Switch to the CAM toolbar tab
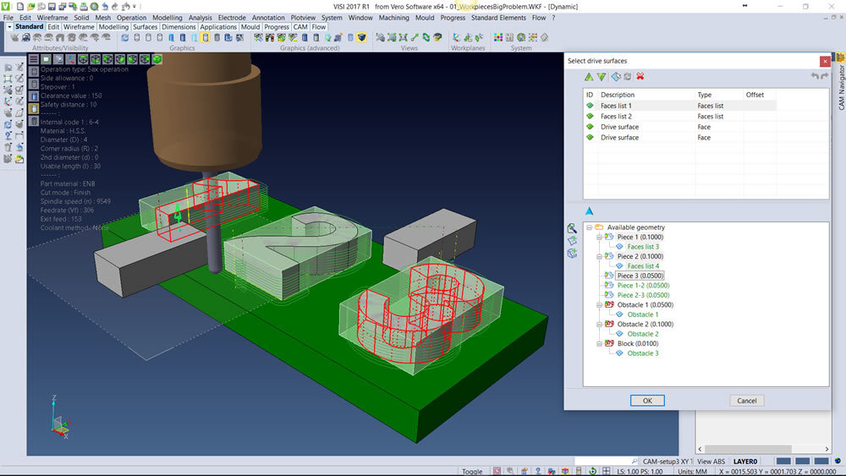 (x=300, y=27)
